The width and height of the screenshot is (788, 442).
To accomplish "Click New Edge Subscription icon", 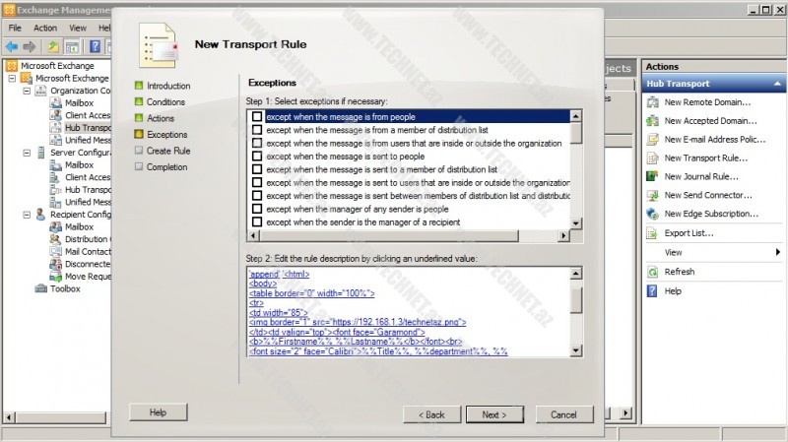I will (x=653, y=214).
